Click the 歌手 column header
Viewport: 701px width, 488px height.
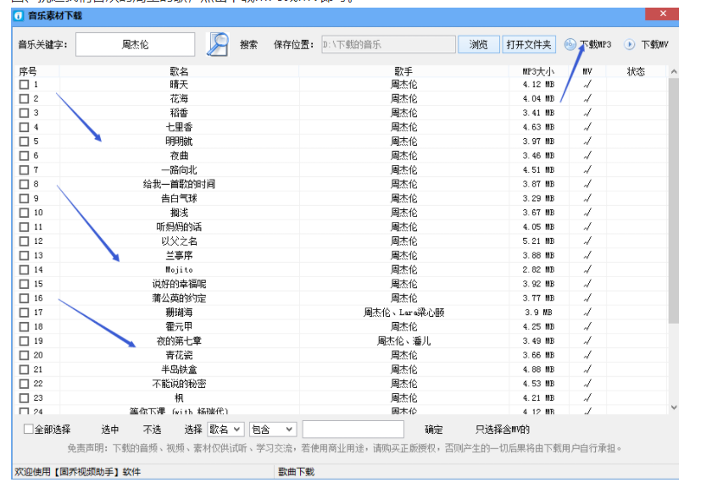point(403,71)
